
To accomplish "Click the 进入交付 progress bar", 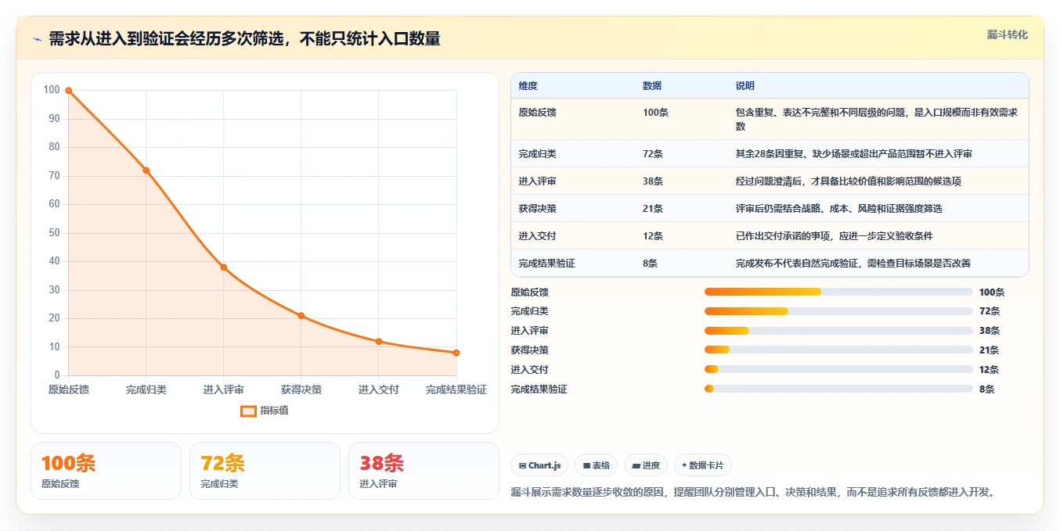I will click(x=838, y=369).
